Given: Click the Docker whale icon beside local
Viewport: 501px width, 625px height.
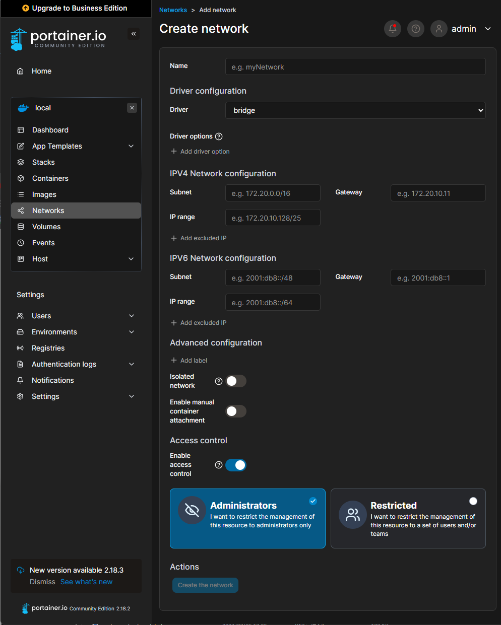Looking at the screenshot, I should (23, 107).
